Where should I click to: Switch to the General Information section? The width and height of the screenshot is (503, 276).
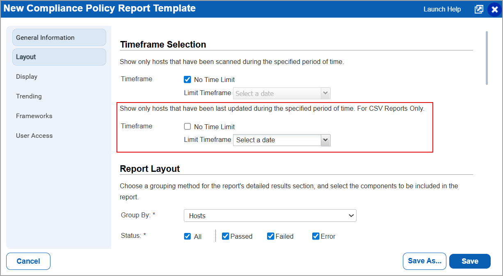(45, 37)
